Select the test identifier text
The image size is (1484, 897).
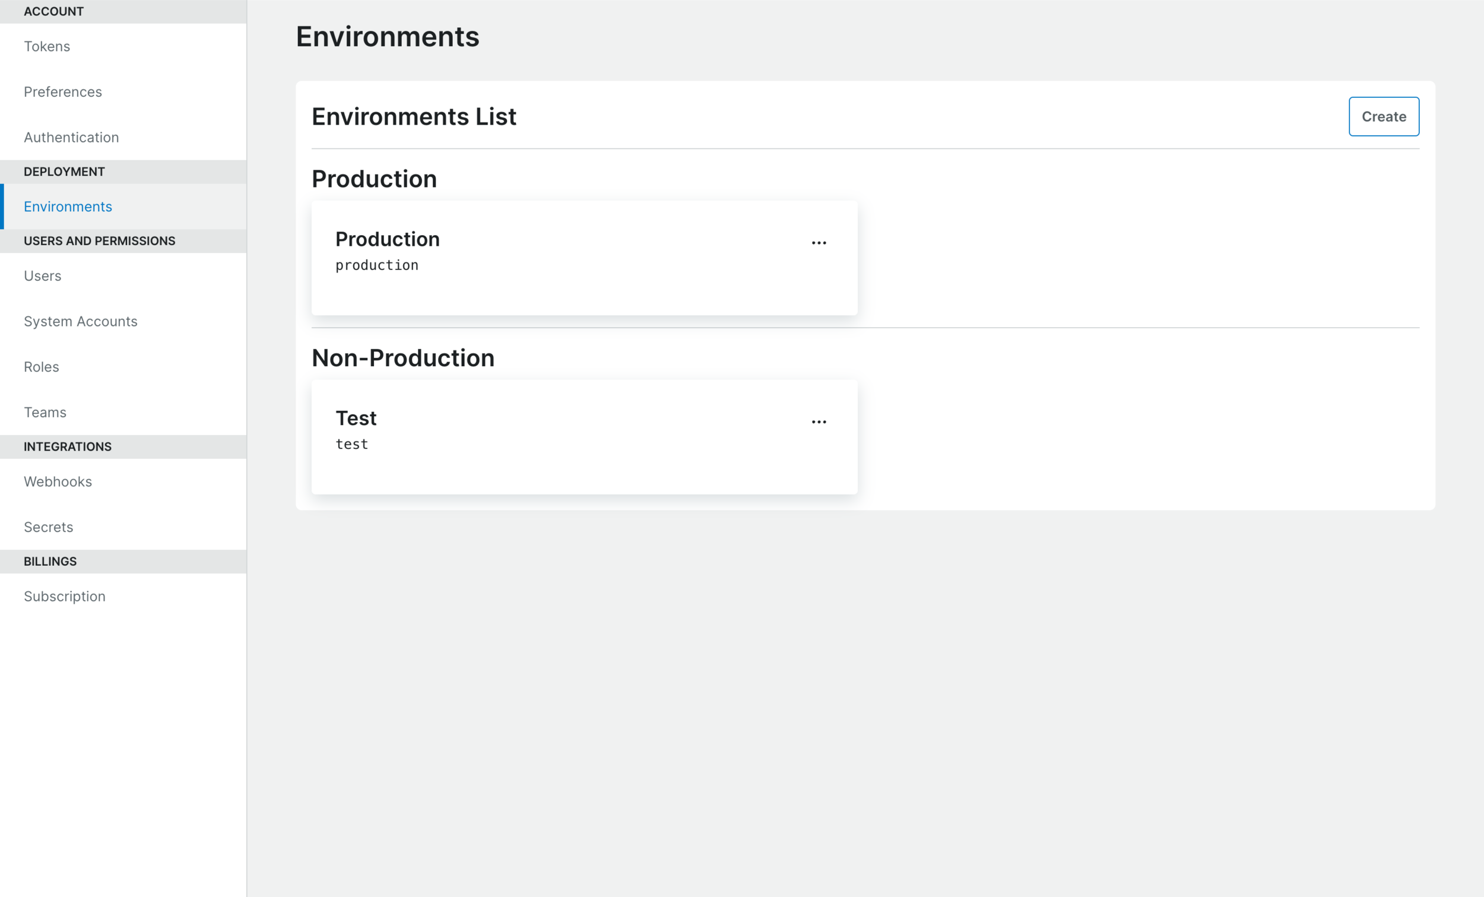pyautogui.click(x=352, y=444)
